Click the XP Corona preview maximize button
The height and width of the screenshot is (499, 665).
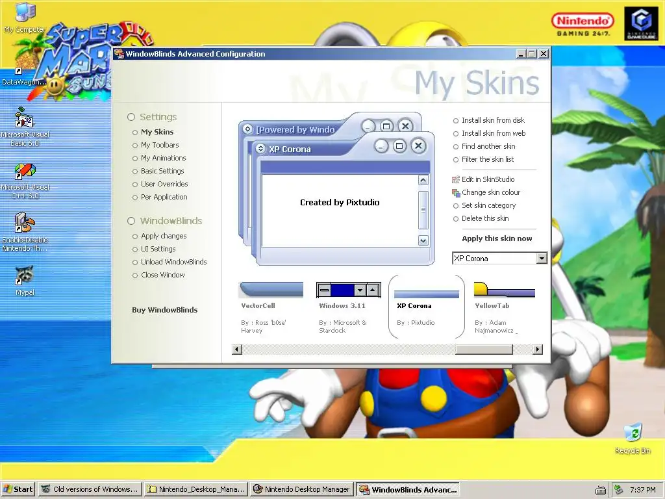point(399,146)
